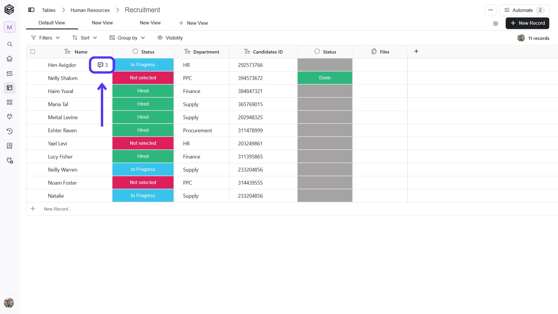Toggle the sidebar panel icon beside Tables
558x314 pixels.
tap(31, 10)
